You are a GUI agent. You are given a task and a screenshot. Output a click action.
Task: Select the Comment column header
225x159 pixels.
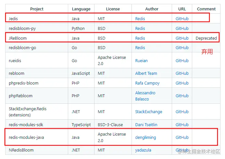point(206,9)
